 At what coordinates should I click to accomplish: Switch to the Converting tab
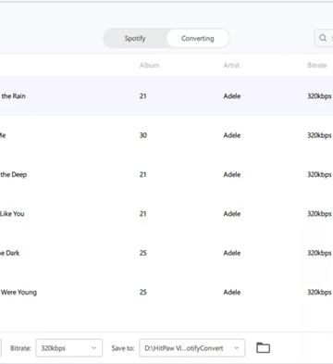pos(198,38)
